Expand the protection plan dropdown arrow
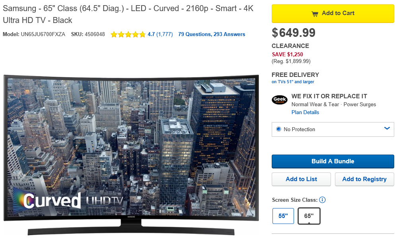Image resolution: width=401 pixels, height=239 pixels. click(387, 128)
